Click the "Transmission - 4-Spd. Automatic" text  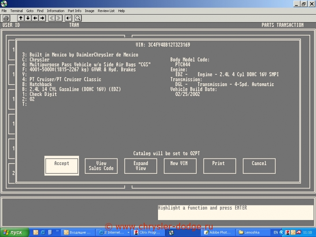[235, 84]
